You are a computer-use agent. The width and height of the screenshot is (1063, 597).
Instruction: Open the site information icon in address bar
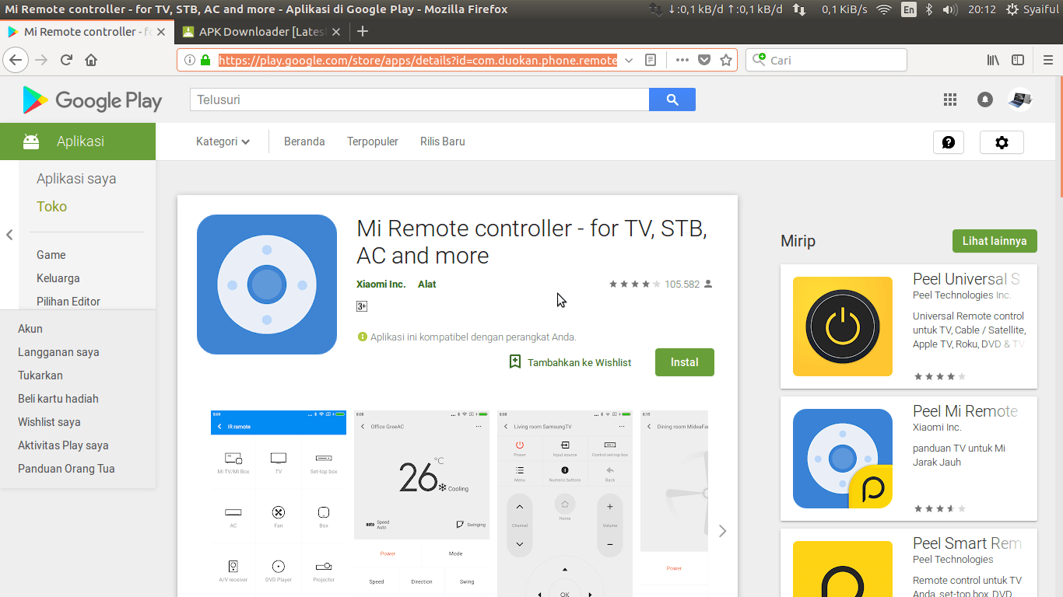[x=189, y=60]
